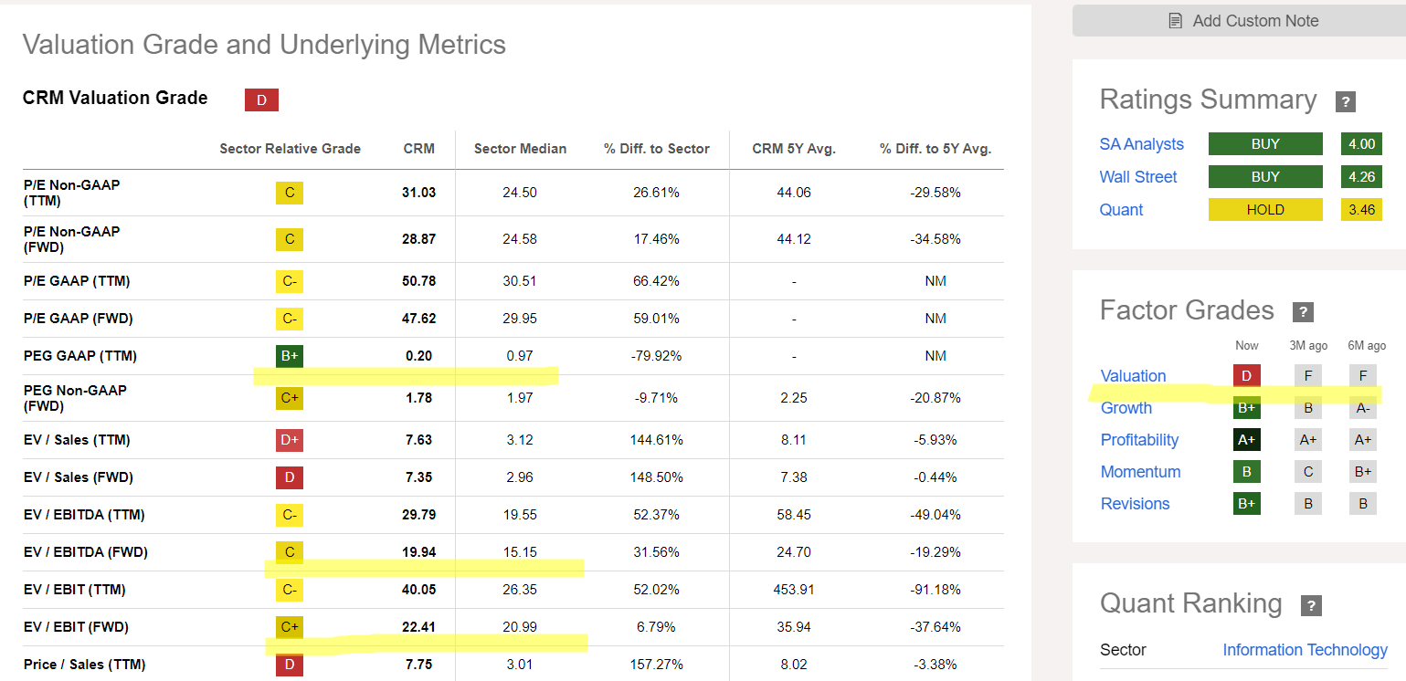Viewport: 1406px width, 681px height.
Task: Click the note icon beside Add Custom Note
Action: (1176, 21)
